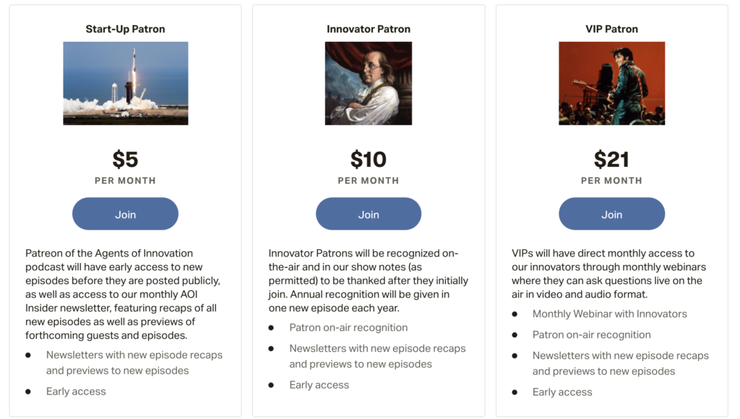Open the rocket launch thumbnail image
Image resolution: width=740 pixels, height=419 pixels.
(126, 83)
